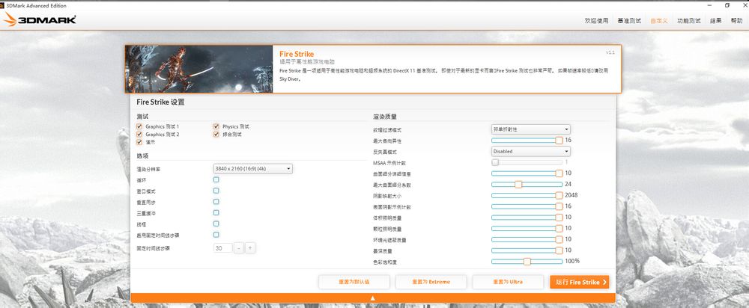Click the Fire Strike preview thumbnail
Screen dimensions: 749x308
[x=198, y=69]
